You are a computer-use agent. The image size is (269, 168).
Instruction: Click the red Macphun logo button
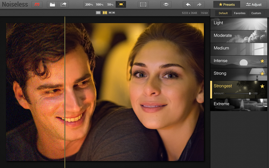click(x=37, y=4)
